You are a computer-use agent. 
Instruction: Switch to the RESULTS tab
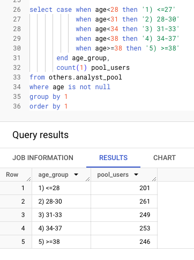[113, 158]
